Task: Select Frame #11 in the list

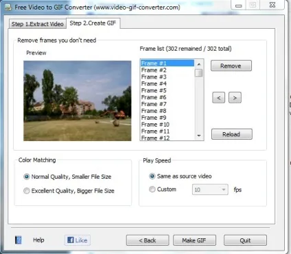Action: (167, 131)
